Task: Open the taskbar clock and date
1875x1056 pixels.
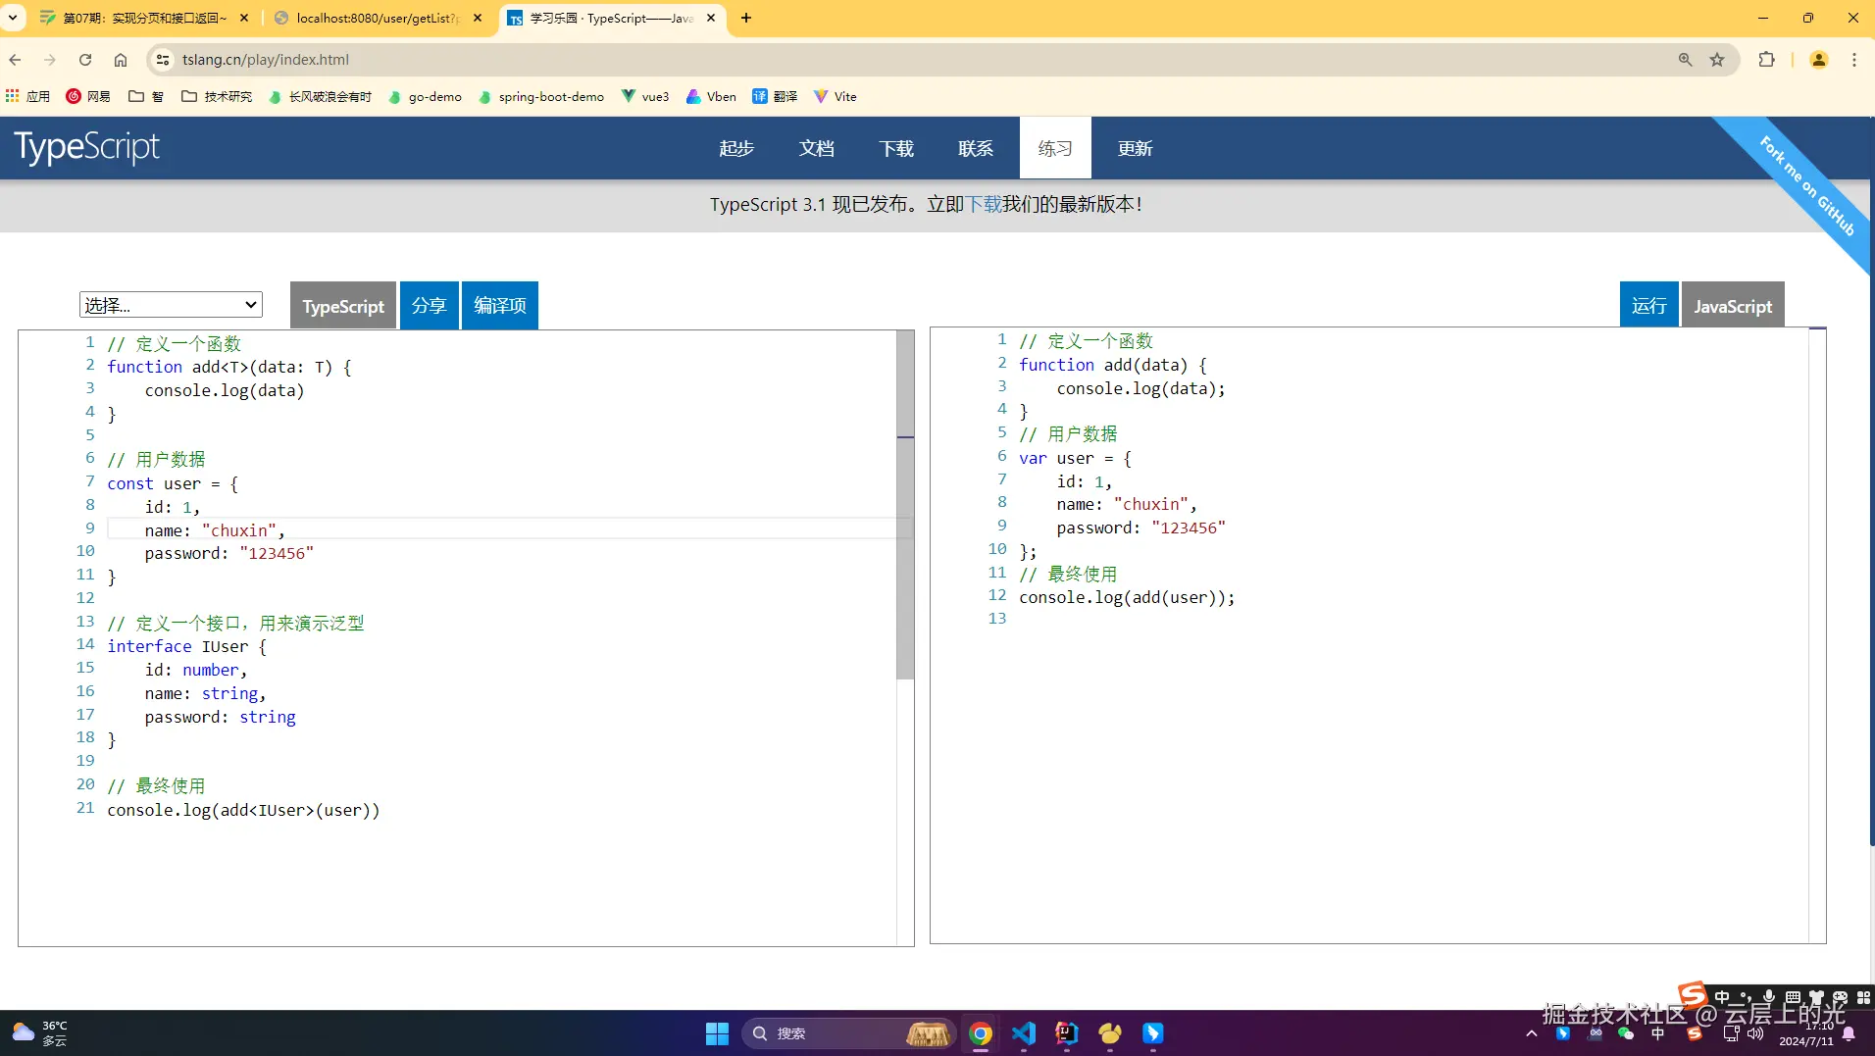Action: click(1805, 1033)
